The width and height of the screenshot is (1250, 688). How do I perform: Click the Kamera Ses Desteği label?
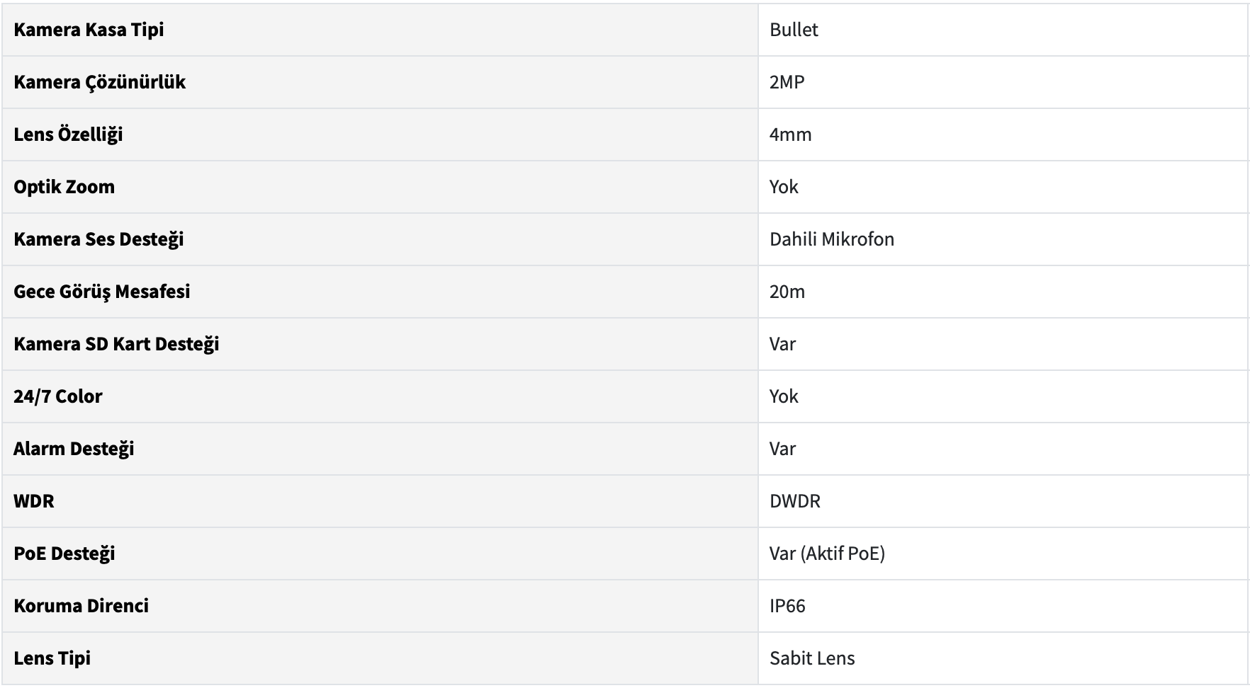point(98,239)
